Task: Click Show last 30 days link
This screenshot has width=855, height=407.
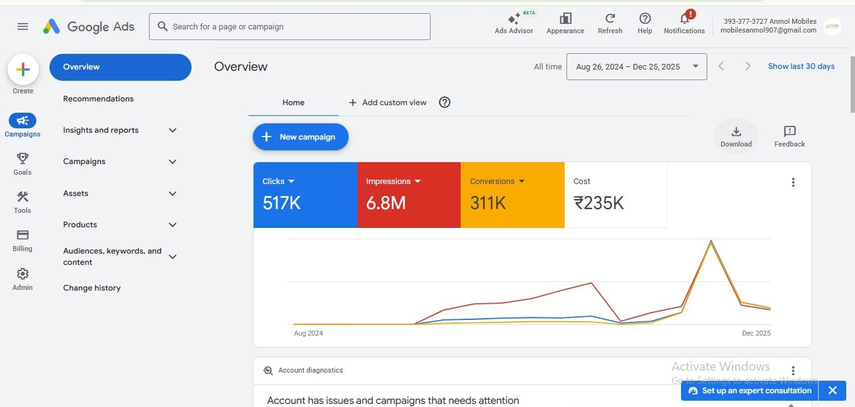Action: click(x=801, y=66)
